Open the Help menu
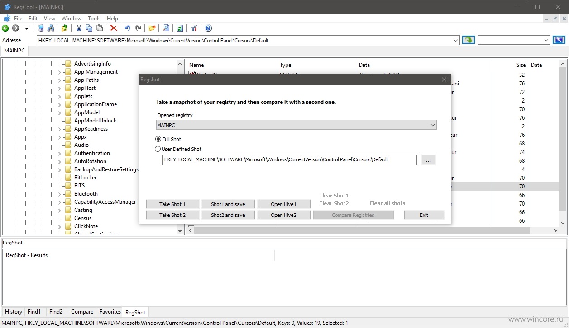 click(112, 19)
